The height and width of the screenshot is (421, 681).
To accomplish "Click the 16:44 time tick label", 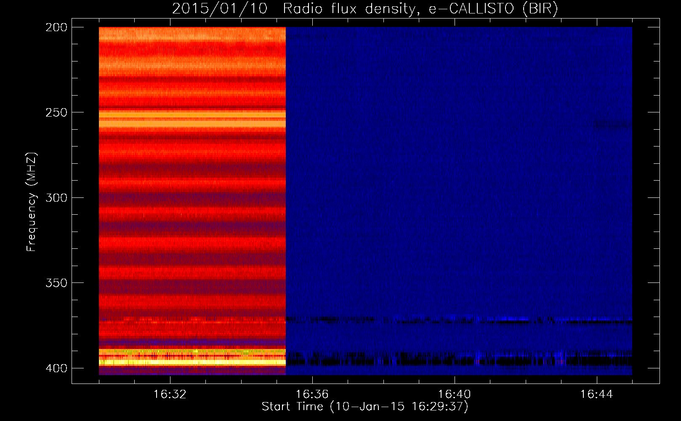I will click(597, 394).
